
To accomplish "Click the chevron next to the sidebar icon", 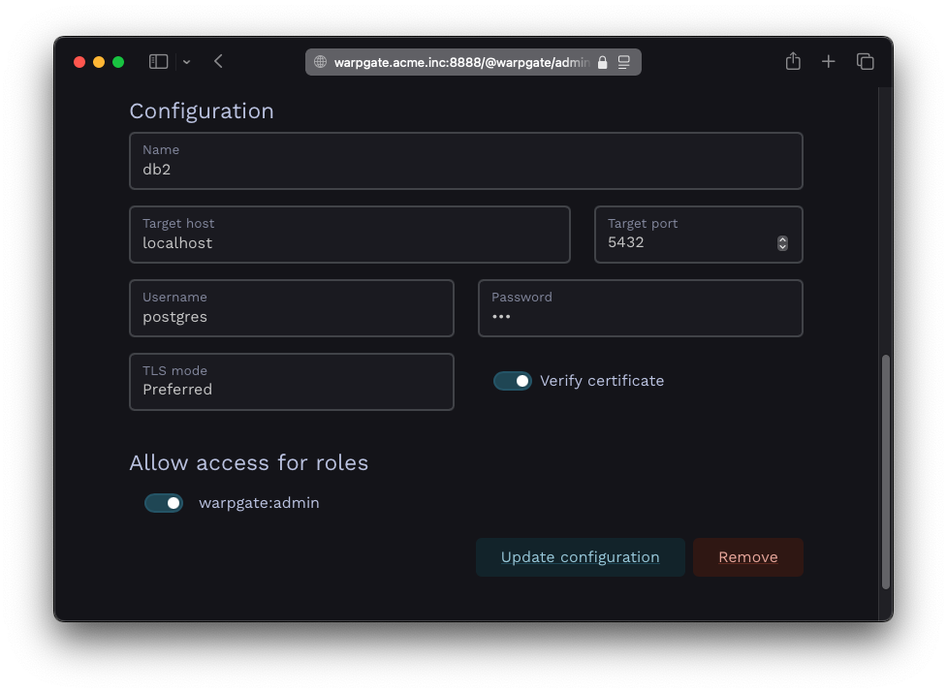I will click(x=185, y=61).
